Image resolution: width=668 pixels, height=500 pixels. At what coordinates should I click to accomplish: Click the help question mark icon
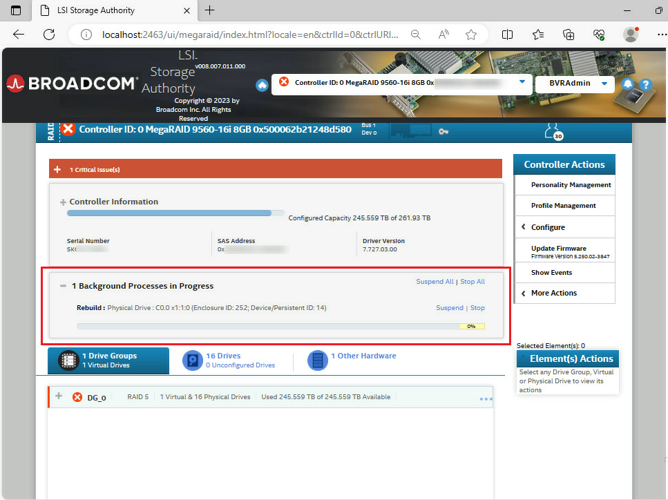645,84
